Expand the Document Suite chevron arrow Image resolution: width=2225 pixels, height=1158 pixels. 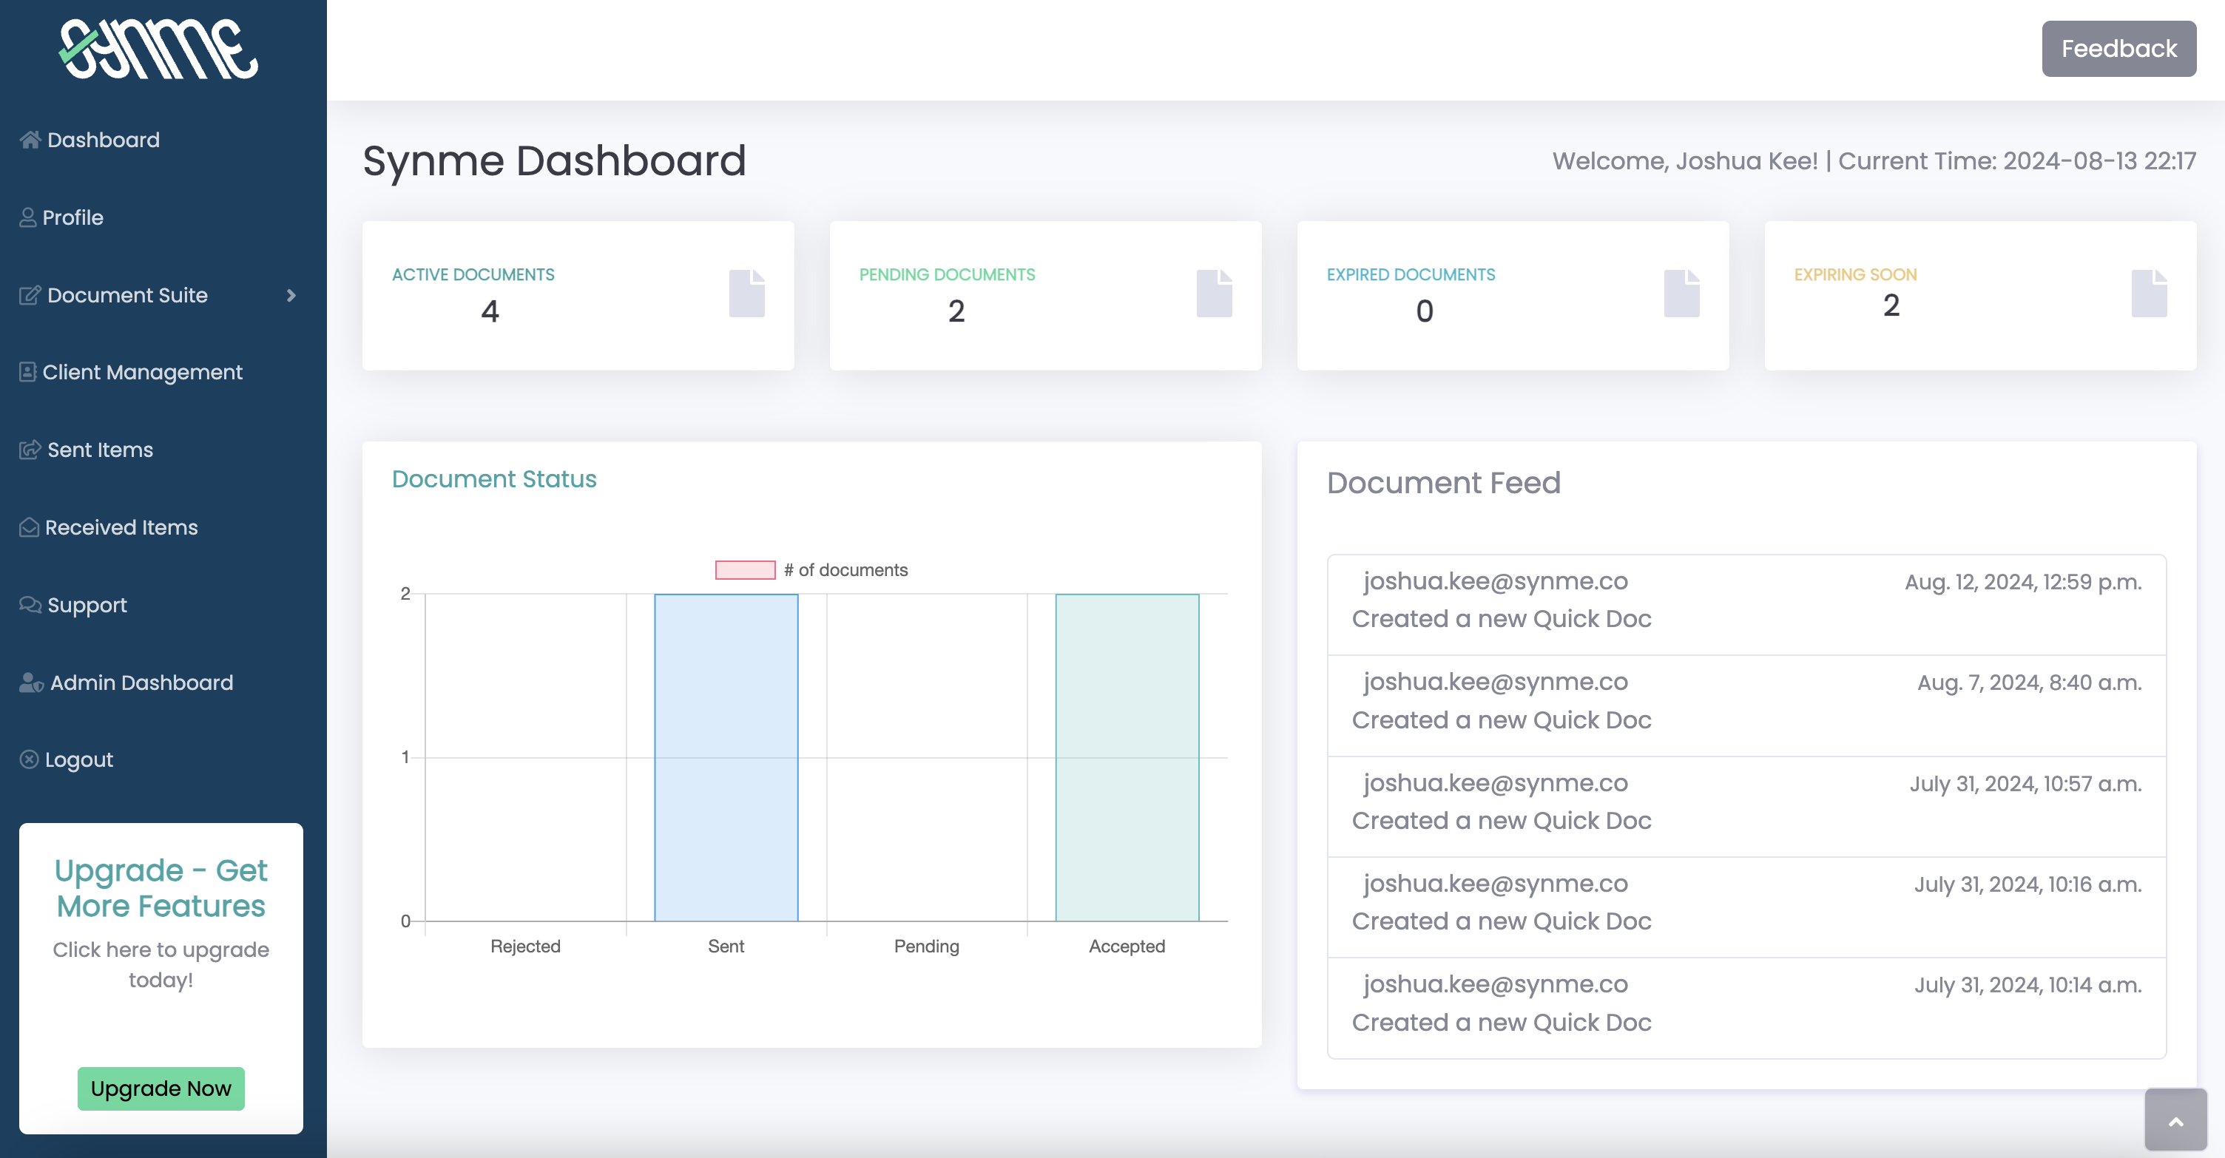(x=291, y=295)
